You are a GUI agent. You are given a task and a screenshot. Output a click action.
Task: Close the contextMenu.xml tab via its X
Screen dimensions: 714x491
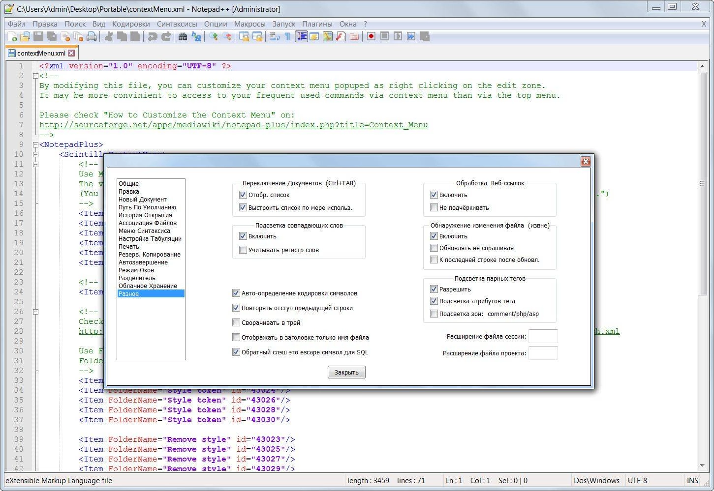coord(71,53)
